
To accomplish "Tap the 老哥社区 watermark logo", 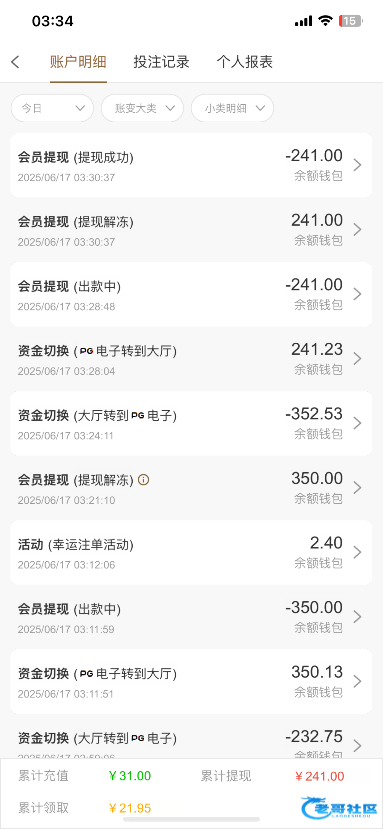I will pyautogui.click(x=338, y=808).
